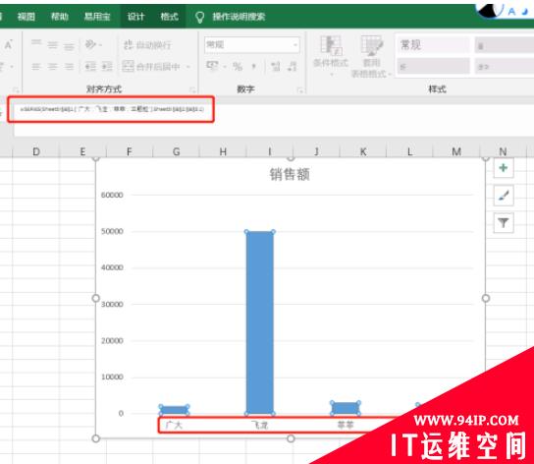This screenshot has width=534, height=464.
Task: Click the text orientation icon
Action: (x=92, y=44)
